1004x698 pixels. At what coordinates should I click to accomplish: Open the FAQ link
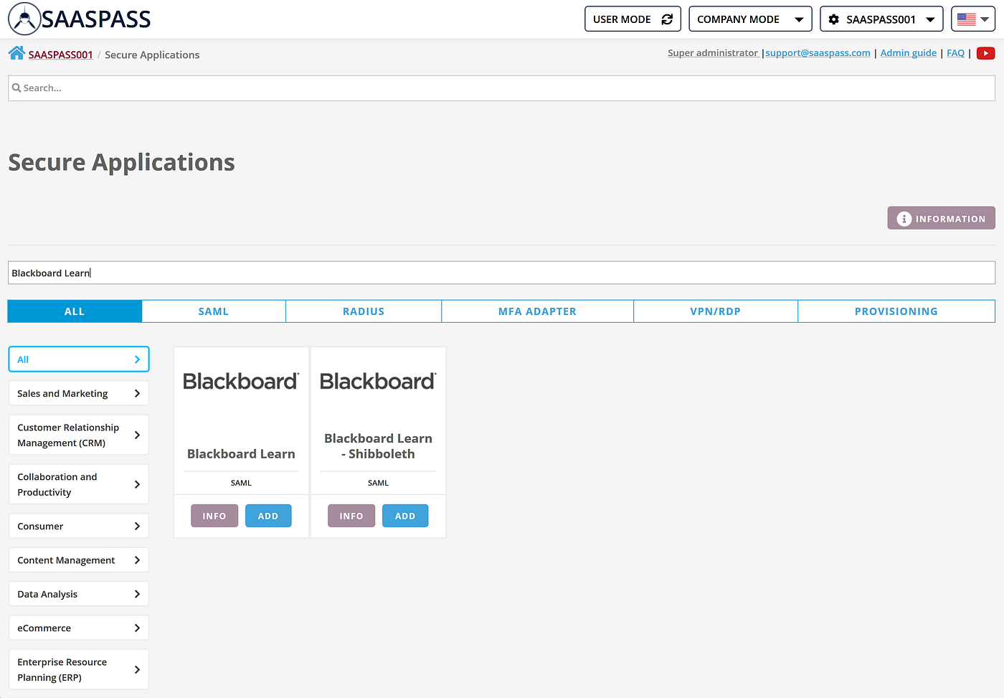click(955, 53)
